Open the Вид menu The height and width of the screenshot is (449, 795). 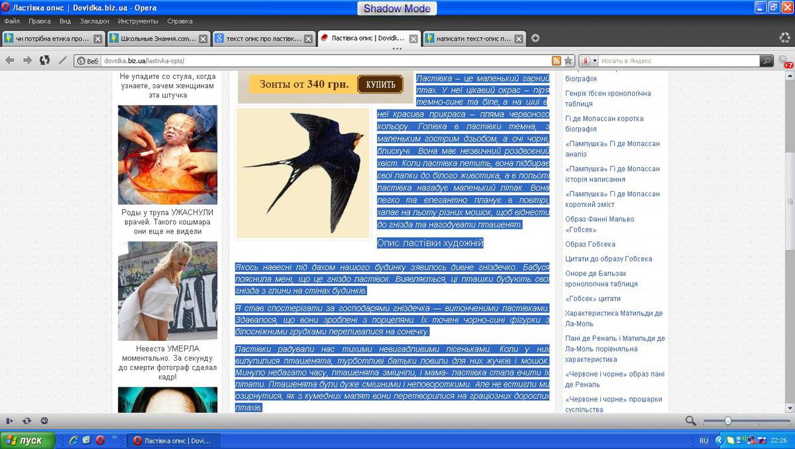point(65,21)
